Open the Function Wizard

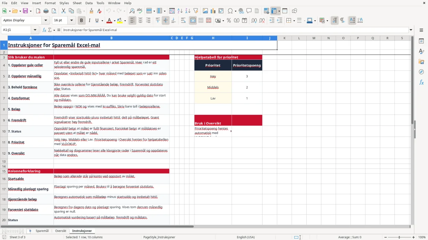tap(45, 30)
